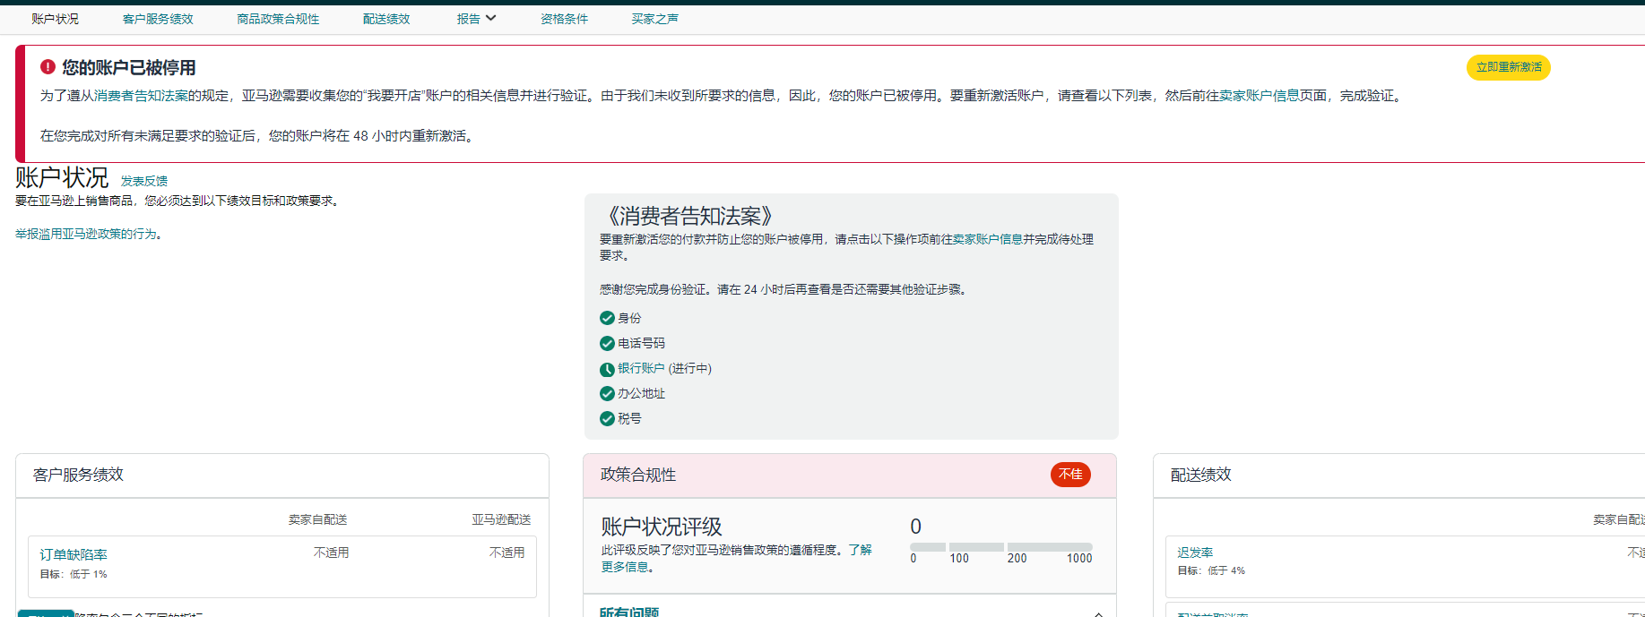Click the 目标: 低于 4% text
This screenshot has width=1645, height=617.
click(x=1211, y=570)
